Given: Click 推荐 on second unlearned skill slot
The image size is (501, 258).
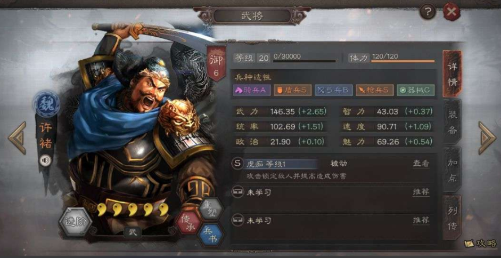Looking at the screenshot, I should pyautogui.click(x=421, y=220).
